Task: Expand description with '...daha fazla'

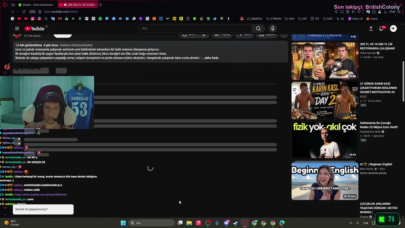Action: [210, 58]
